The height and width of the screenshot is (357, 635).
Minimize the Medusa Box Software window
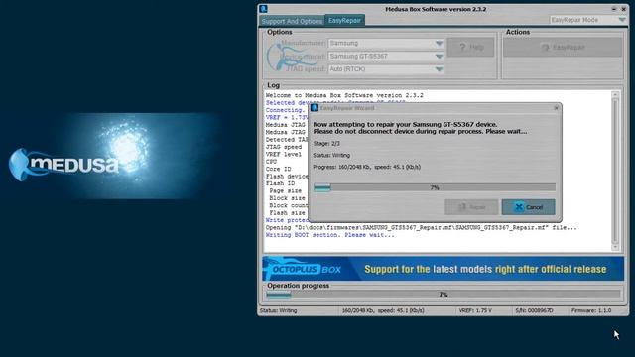(x=614, y=9)
